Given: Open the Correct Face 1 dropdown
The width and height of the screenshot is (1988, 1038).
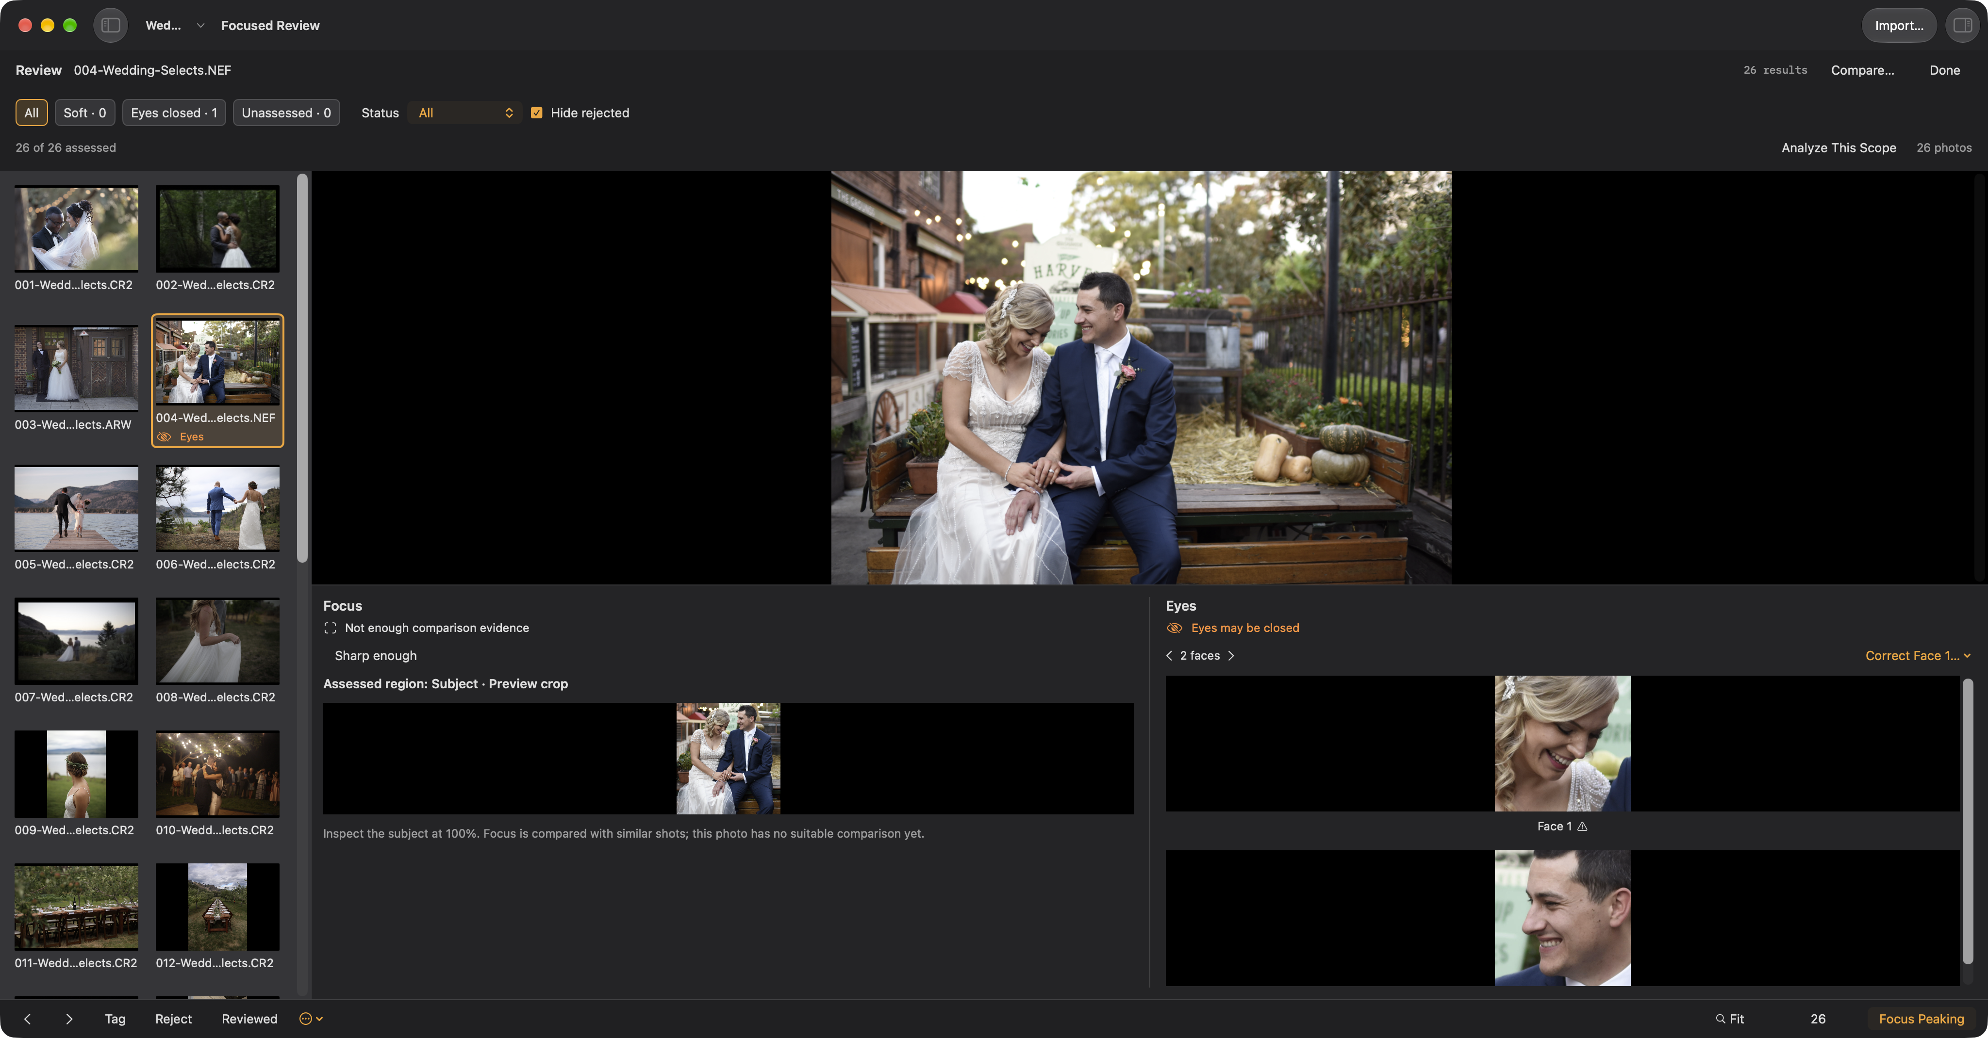Looking at the screenshot, I should click(x=1918, y=655).
